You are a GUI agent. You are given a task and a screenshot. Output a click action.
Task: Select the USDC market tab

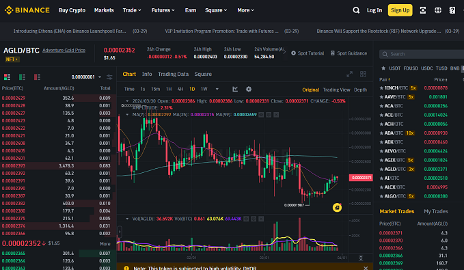point(426,68)
